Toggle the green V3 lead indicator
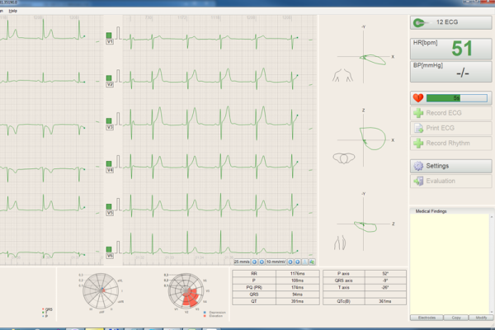495x330 pixels. [x=109, y=121]
